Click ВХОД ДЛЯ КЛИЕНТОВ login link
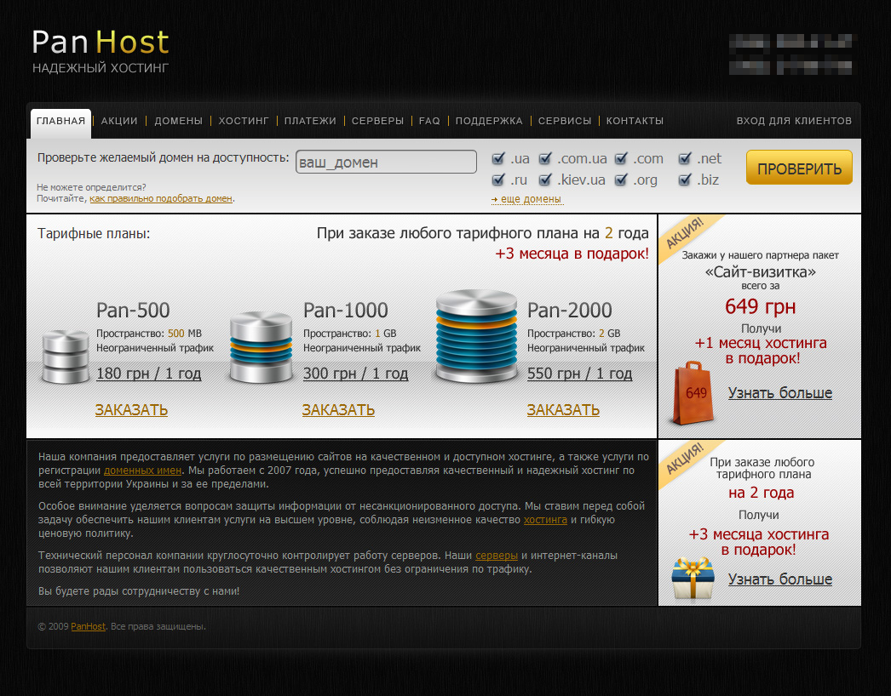 (x=795, y=121)
